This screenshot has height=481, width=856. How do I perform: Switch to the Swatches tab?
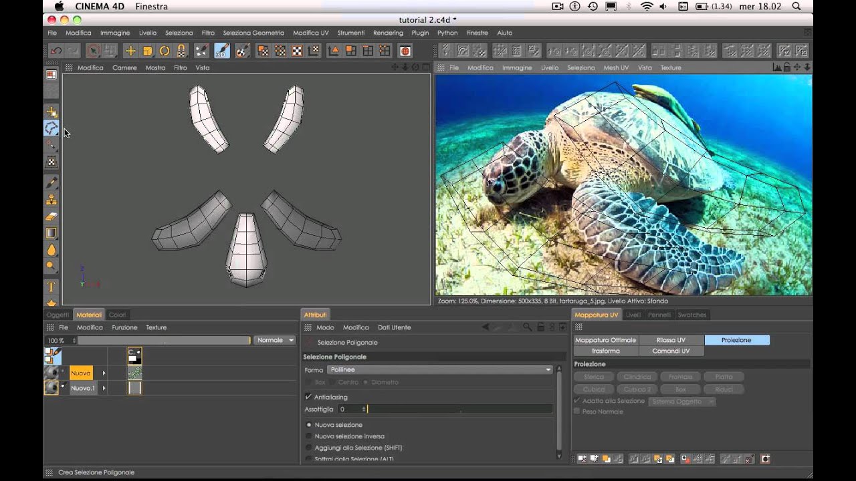click(692, 315)
